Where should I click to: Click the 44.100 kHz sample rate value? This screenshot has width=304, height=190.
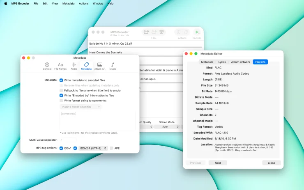point(222,103)
